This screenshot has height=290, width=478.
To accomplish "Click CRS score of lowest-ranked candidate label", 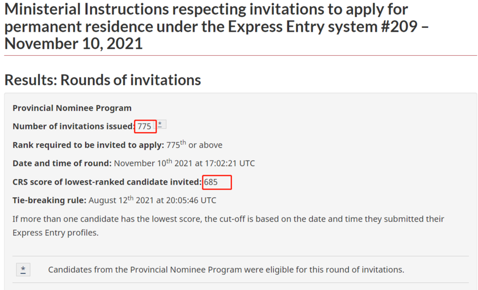I will click(107, 182).
